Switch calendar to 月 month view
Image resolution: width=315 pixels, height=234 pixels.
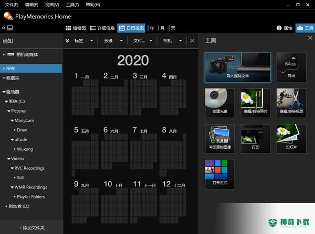pyautogui.click(x=162, y=28)
